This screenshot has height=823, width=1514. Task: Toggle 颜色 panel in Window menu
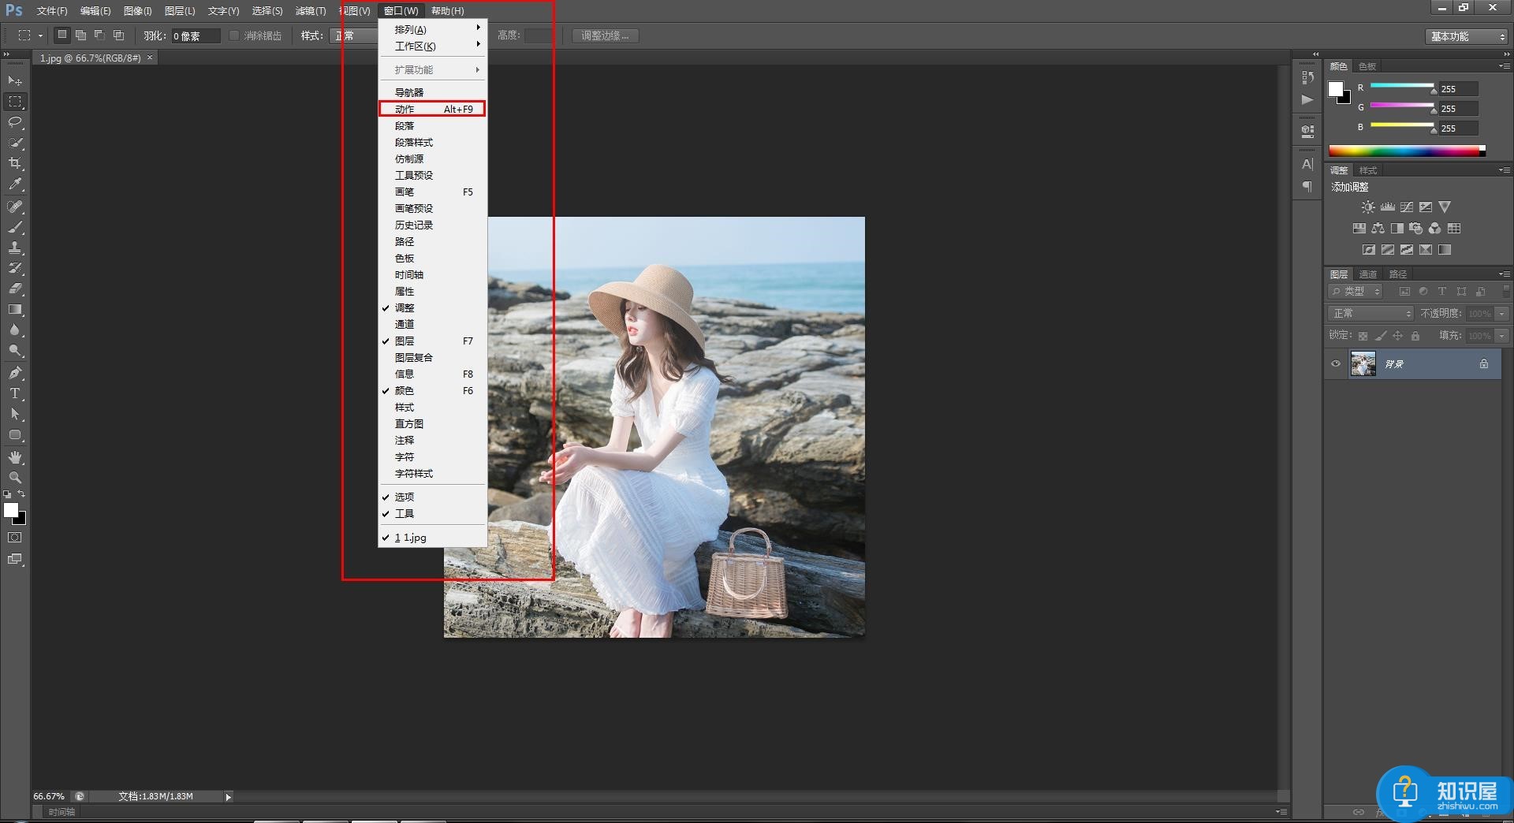[432, 391]
